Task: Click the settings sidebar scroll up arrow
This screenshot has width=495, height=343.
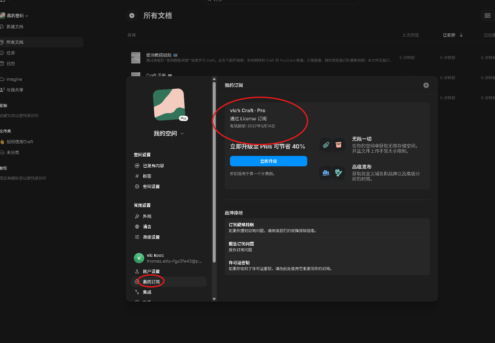Action: point(214,79)
